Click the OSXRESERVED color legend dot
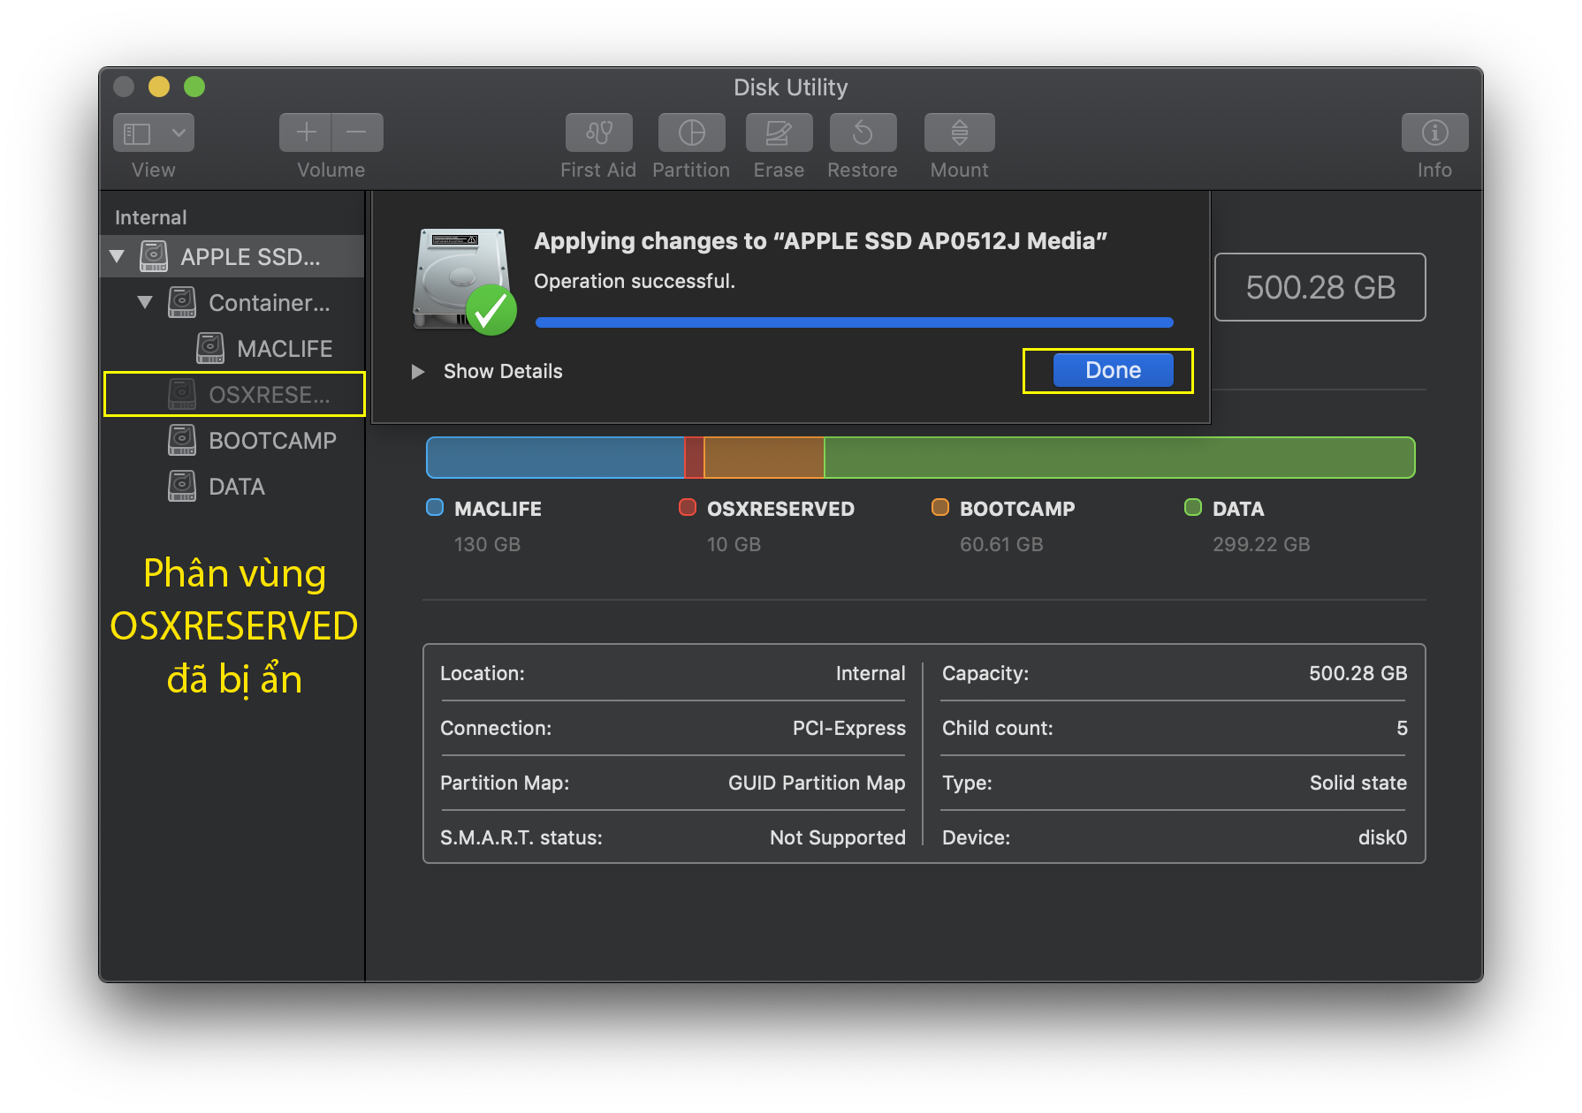This screenshot has width=1582, height=1113. 687,508
